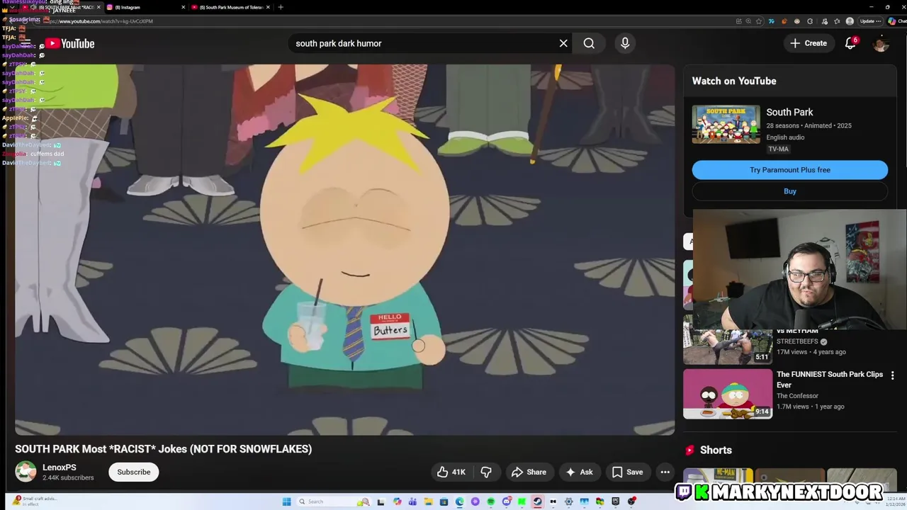
Task: Open Microsoft Teams from the taskbar
Action: click(412, 501)
